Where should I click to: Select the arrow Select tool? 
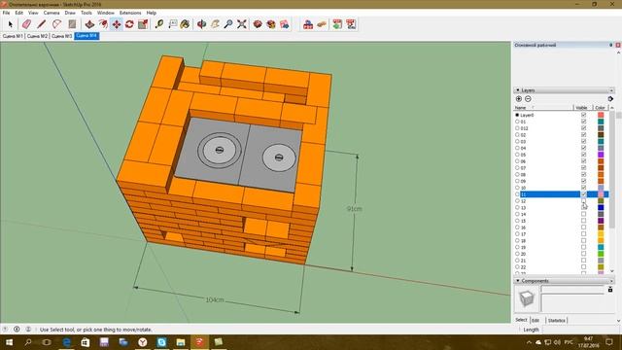tap(11, 24)
